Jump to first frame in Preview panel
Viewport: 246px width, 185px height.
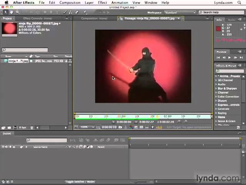[x=218, y=57]
